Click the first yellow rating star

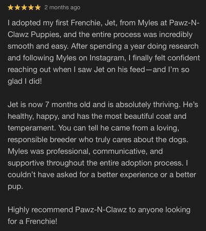(11, 8)
